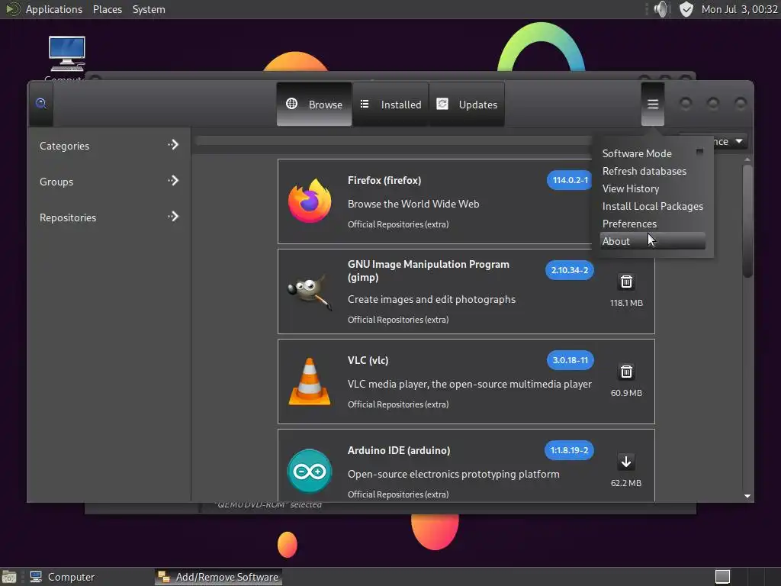781x586 pixels.
Task: Open the Applications menu in the top panel
Action: pos(54,9)
